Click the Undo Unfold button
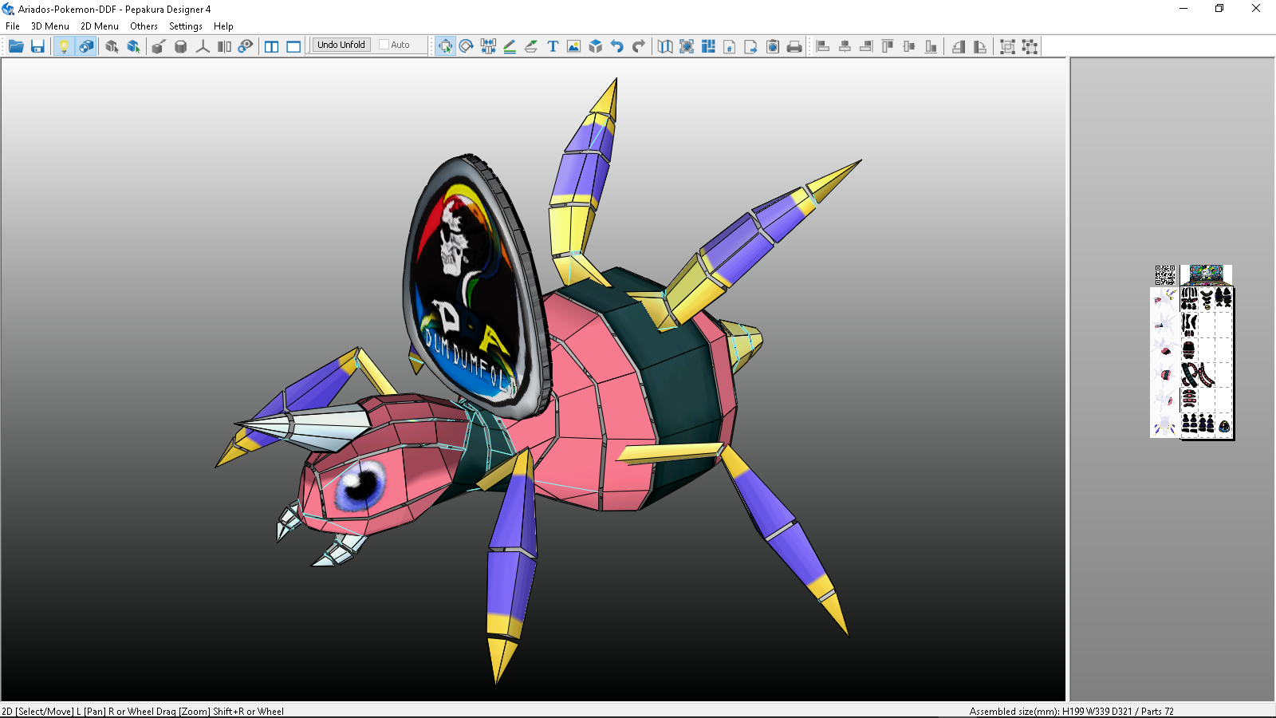Image resolution: width=1276 pixels, height=718 pixels. coord(341,45)
